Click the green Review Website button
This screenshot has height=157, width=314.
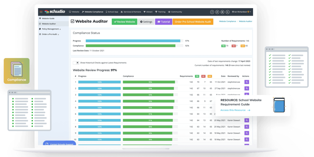[124, 22]
